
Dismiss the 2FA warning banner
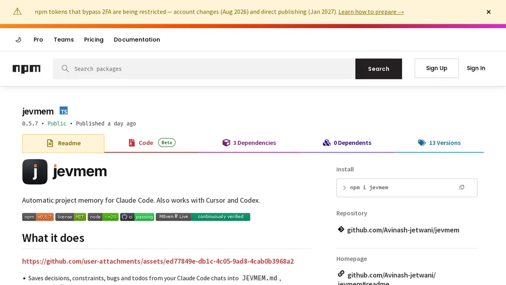tap(488, 12)
